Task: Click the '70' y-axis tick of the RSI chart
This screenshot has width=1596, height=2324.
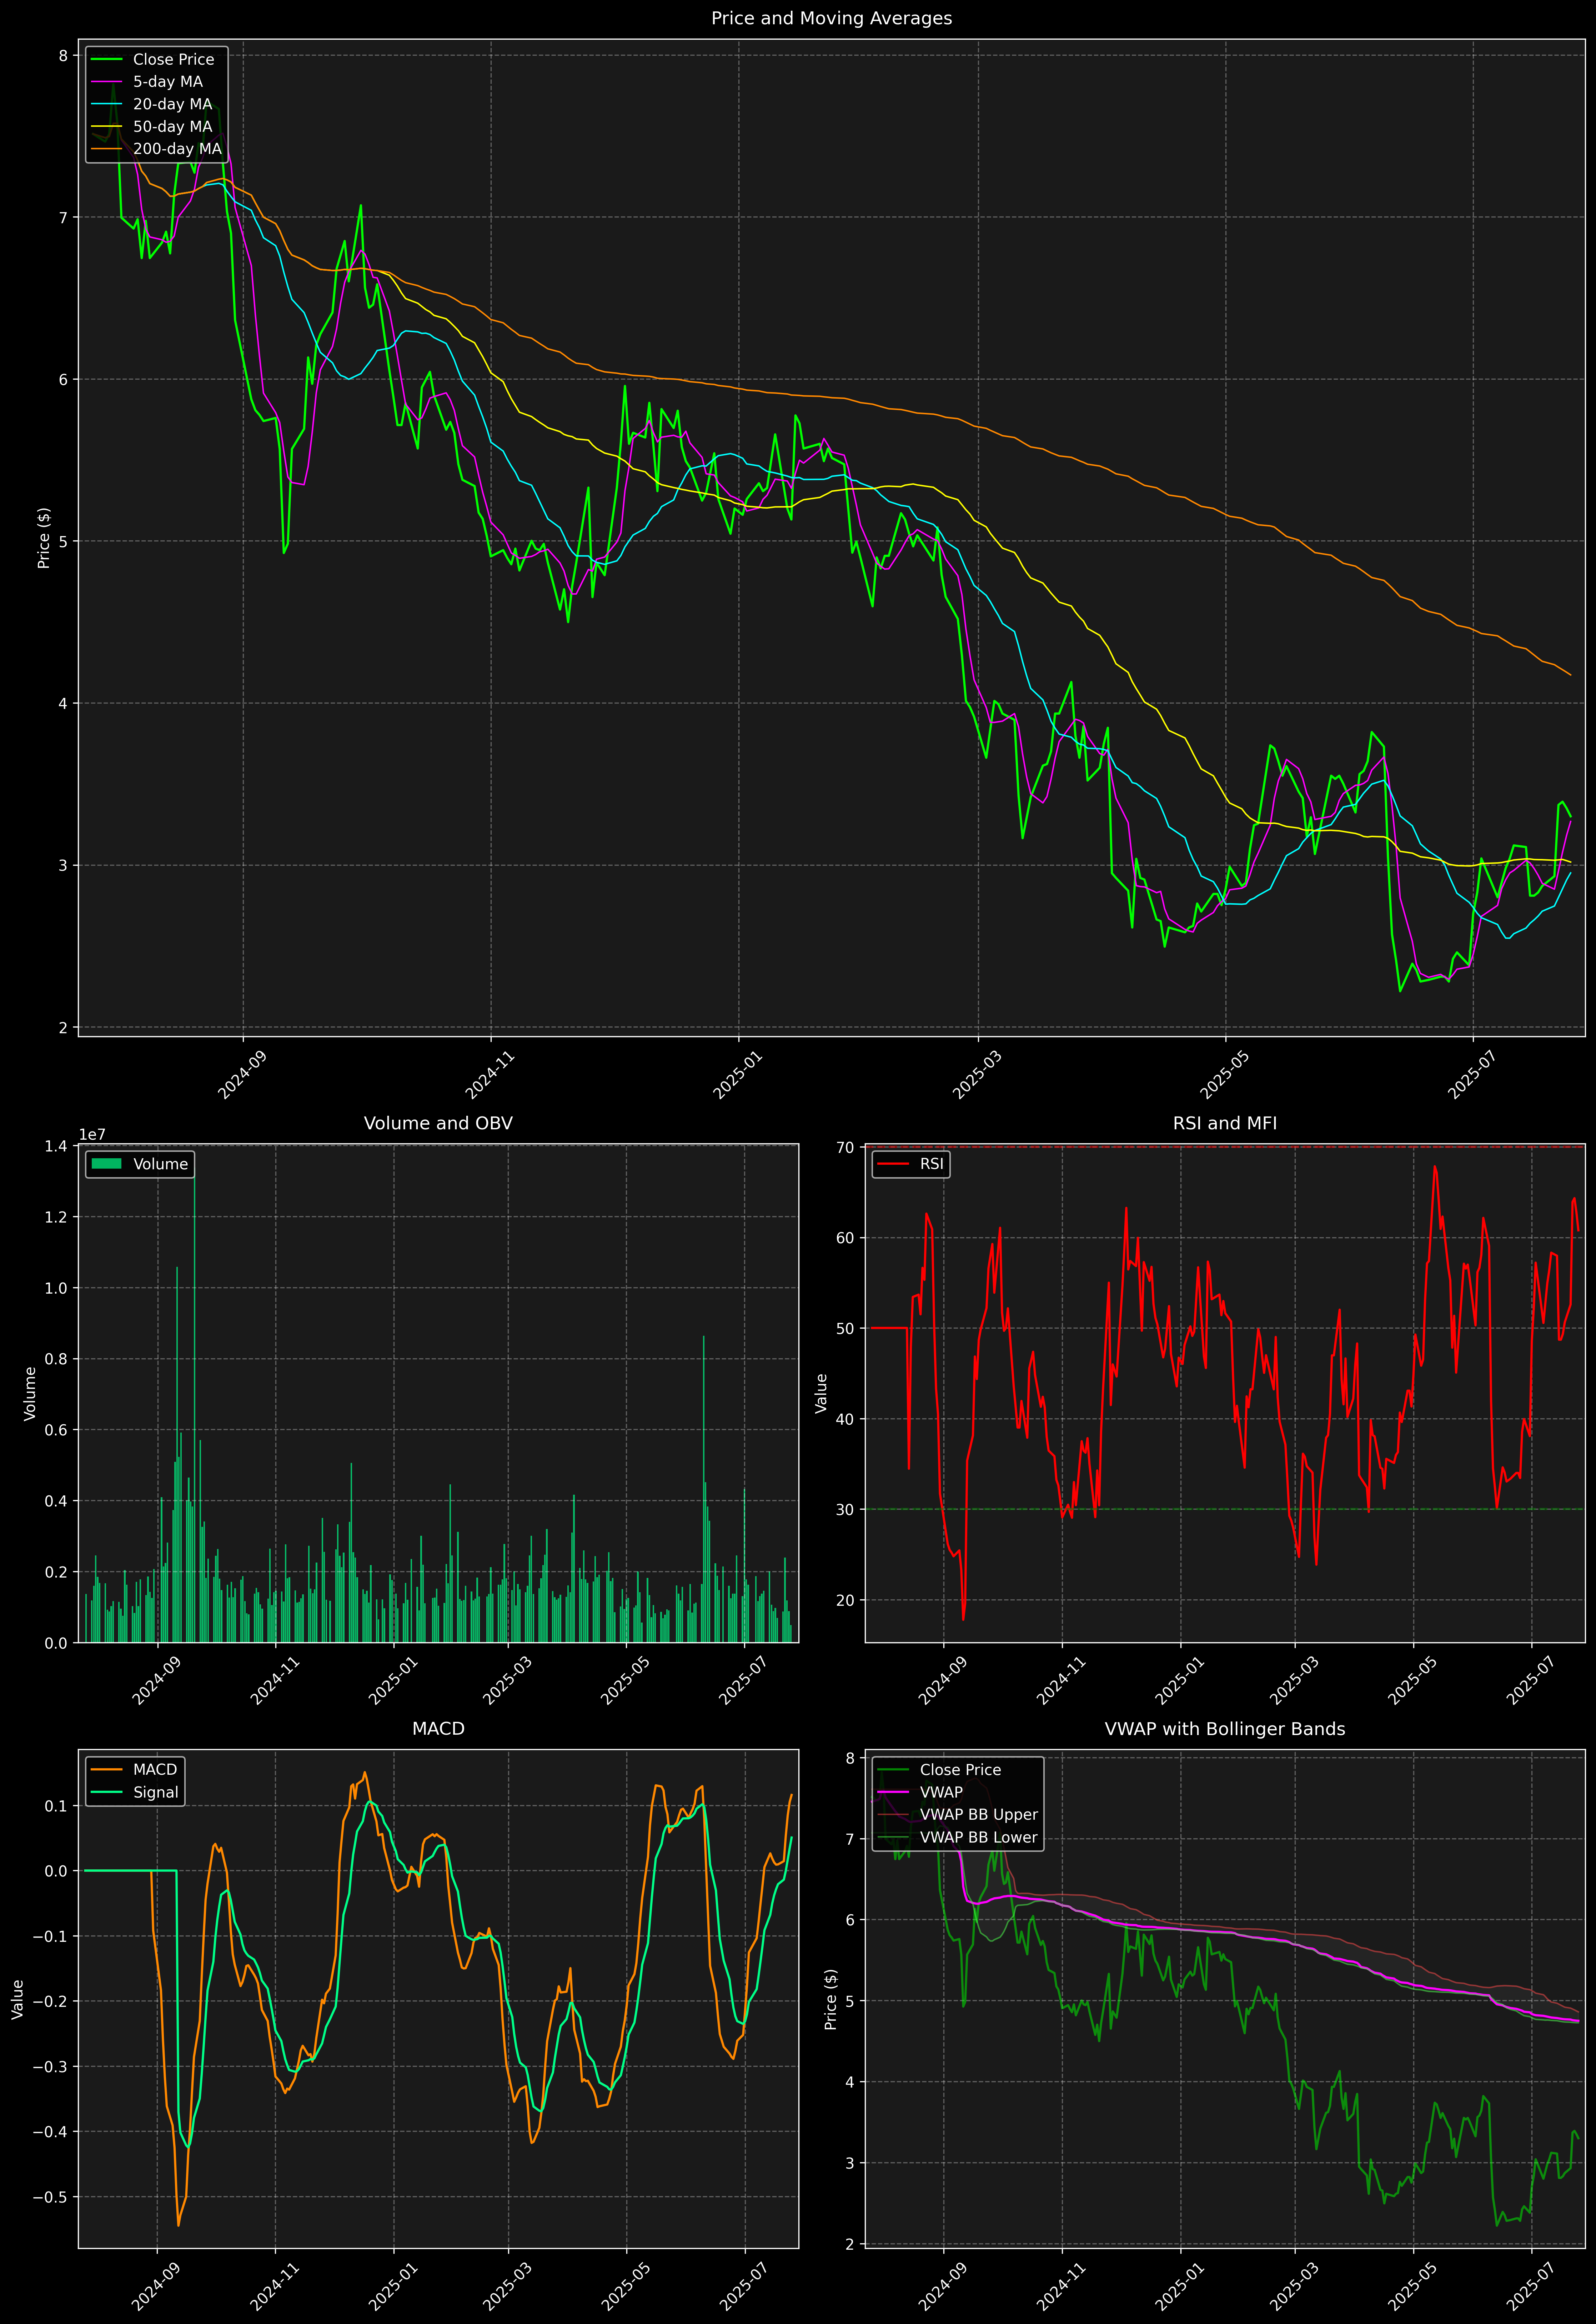Action: pyautogui.click(x=846, y=1148)
